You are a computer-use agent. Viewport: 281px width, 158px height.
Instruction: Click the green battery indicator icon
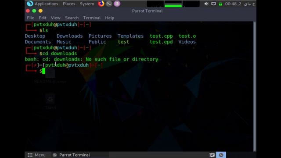pyautogui.click(x=220, y=4)
